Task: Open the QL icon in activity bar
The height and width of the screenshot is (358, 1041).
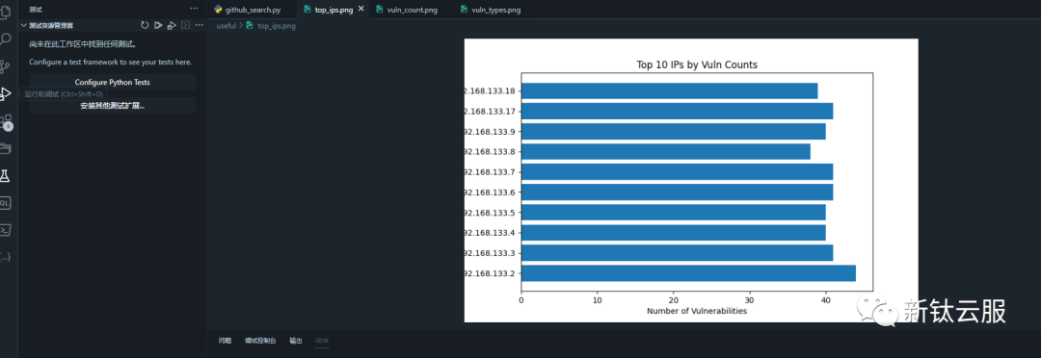Action: (x=6, y=203)
